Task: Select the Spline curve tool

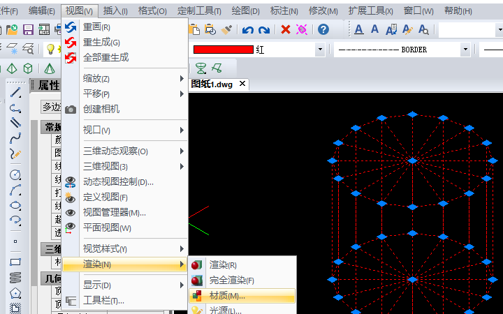Action: 15,138
